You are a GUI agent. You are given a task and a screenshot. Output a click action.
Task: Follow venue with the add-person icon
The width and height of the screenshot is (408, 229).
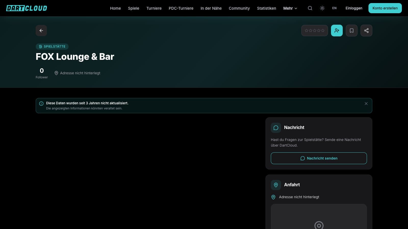pyautogui.click(x=337, y=31)
